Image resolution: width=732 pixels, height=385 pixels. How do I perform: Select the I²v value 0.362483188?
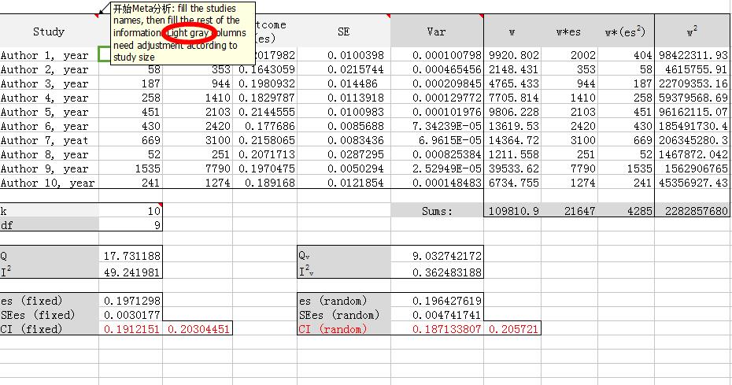[x=437, y=272]
